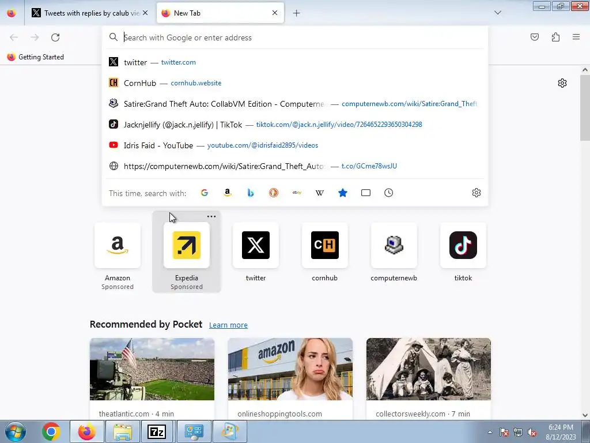Choose the CornHub cornhub.website suggestion
This screenshot has width=590, height=443.
point(295,83)
